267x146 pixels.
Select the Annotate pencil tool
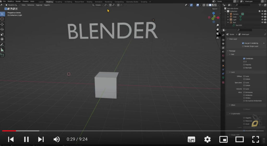pyautogui.click(x=2, y=45)
